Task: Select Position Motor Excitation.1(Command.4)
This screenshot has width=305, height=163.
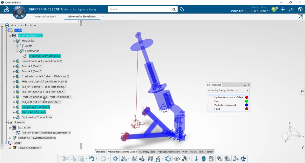Action: coord(46,133)
